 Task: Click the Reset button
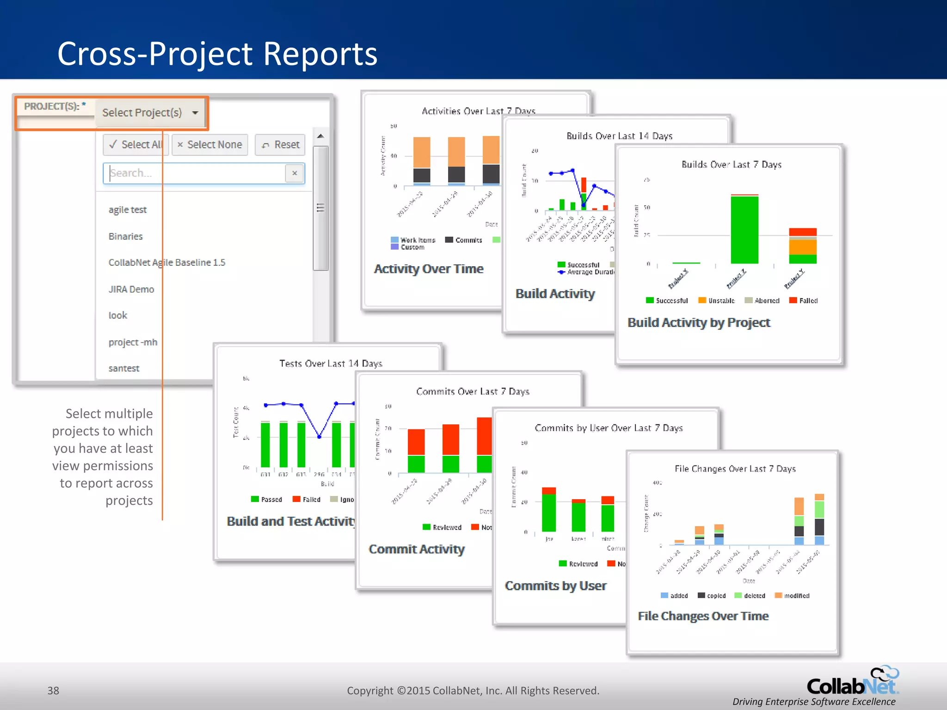tap(280, 145)
